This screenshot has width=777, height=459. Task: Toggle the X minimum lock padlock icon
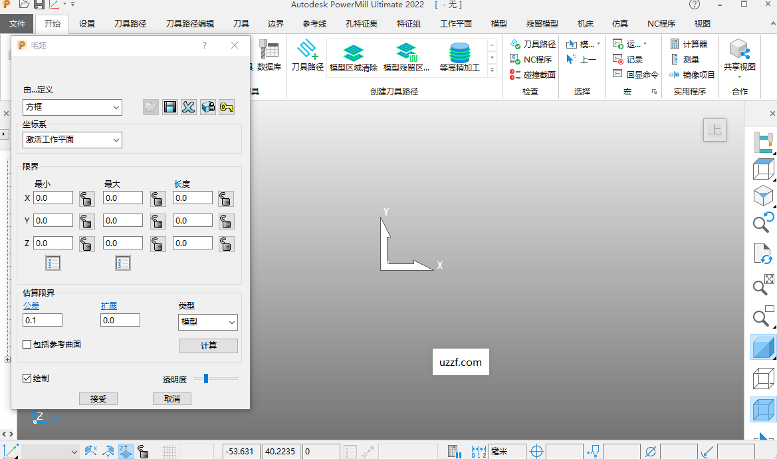pos(86,198)
